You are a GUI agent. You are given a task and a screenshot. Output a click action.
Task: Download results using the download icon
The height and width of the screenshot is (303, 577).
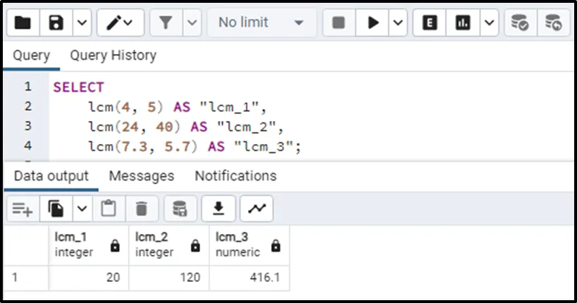[218, 208]
